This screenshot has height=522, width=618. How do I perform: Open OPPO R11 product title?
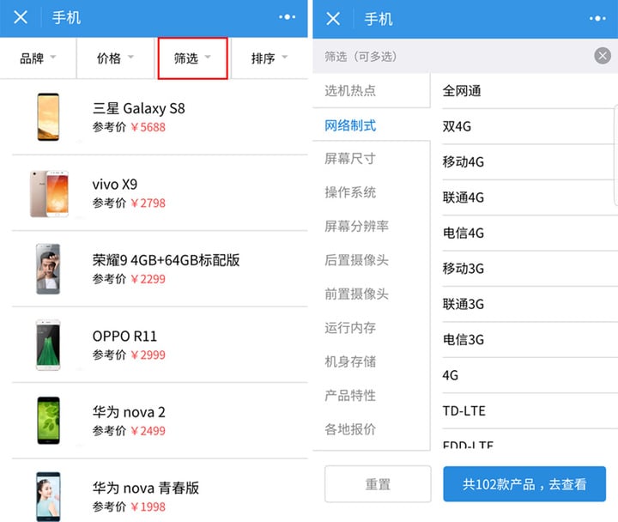pyautogui.click(x=124, y=337)
